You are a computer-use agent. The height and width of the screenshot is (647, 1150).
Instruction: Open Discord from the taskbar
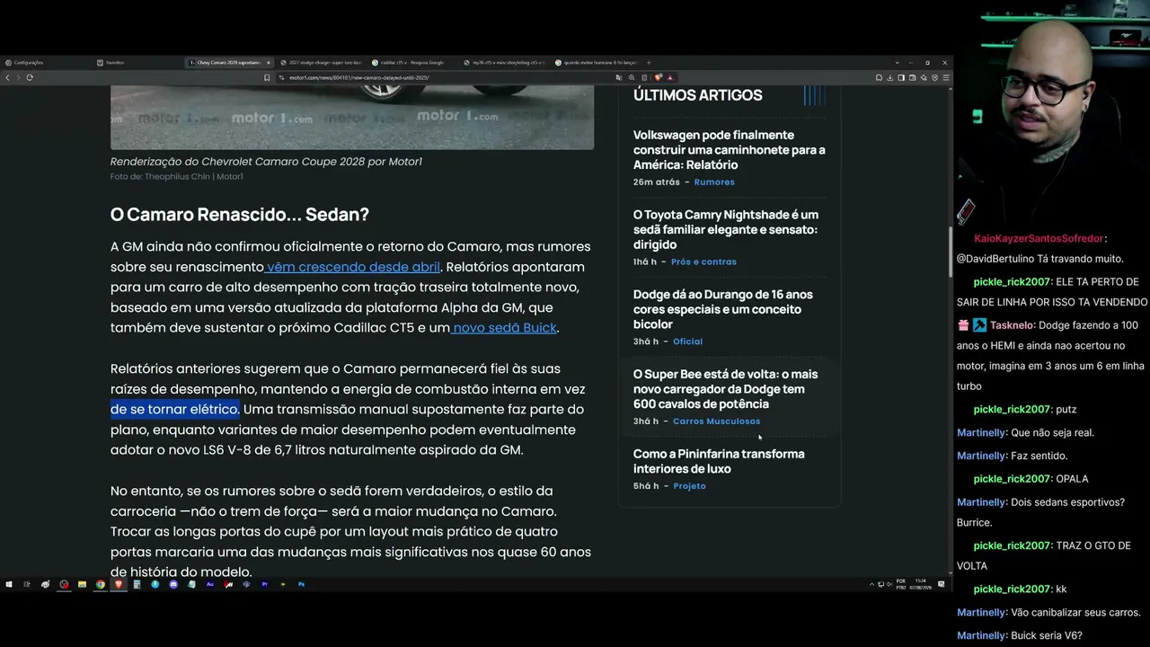coord(173,584)
